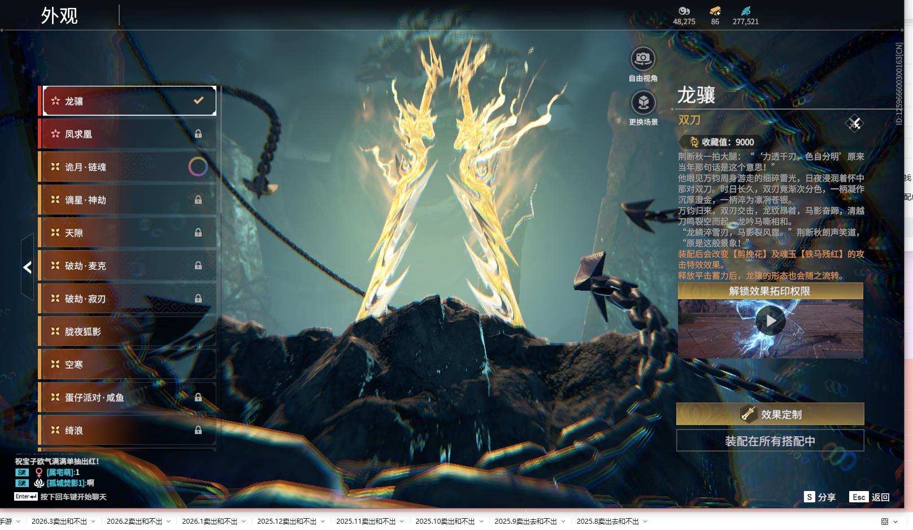913x530 pixels.
Task: Click the lock icon on 凤求凰
Action: tap(198, 134)
